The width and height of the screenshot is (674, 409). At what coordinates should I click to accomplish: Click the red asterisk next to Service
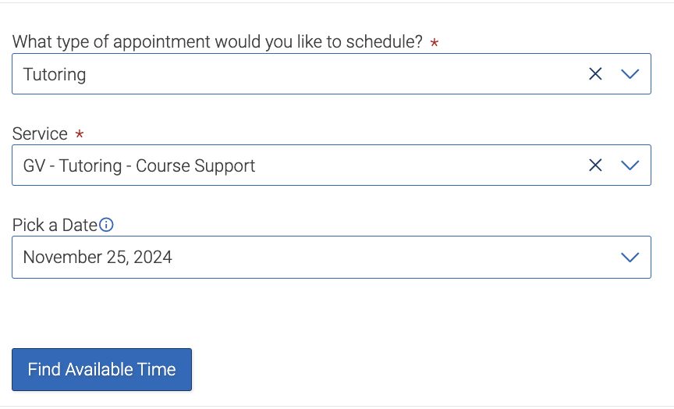point(79,135)
